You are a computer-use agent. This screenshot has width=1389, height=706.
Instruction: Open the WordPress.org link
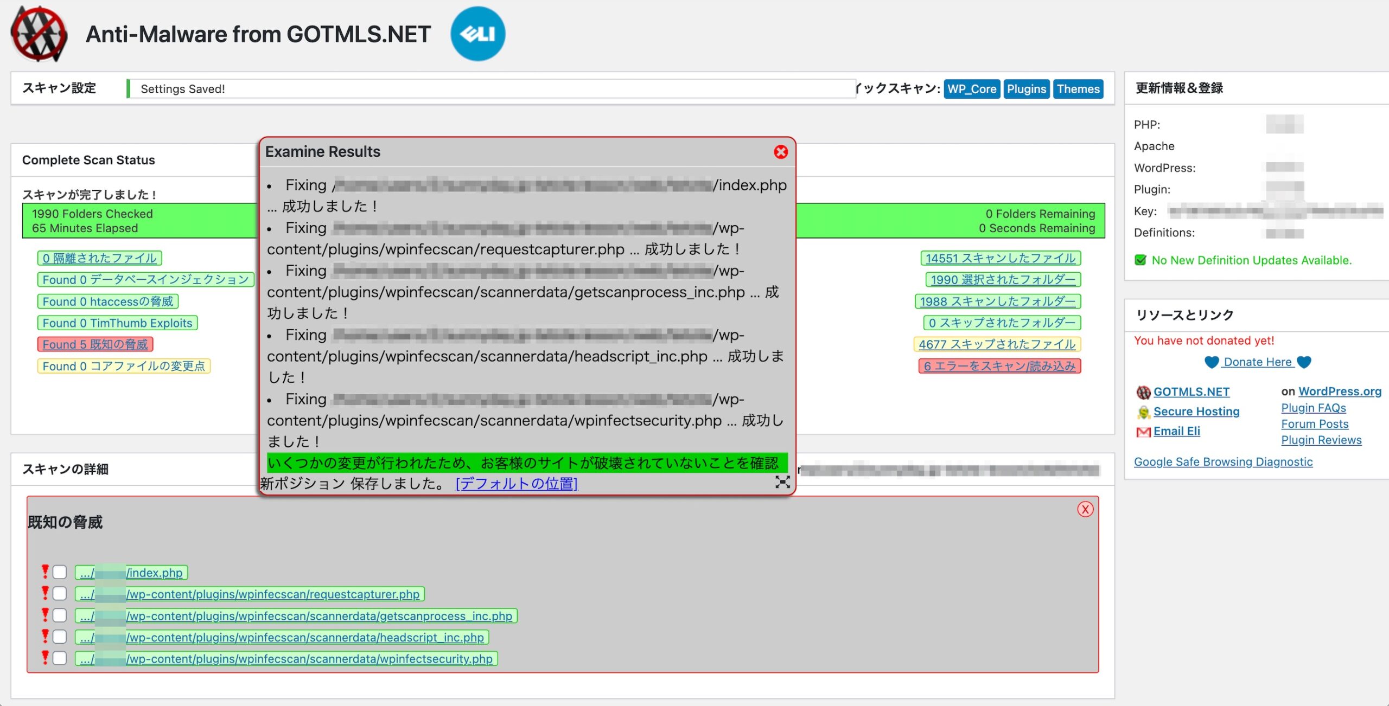pos(1340,391)
